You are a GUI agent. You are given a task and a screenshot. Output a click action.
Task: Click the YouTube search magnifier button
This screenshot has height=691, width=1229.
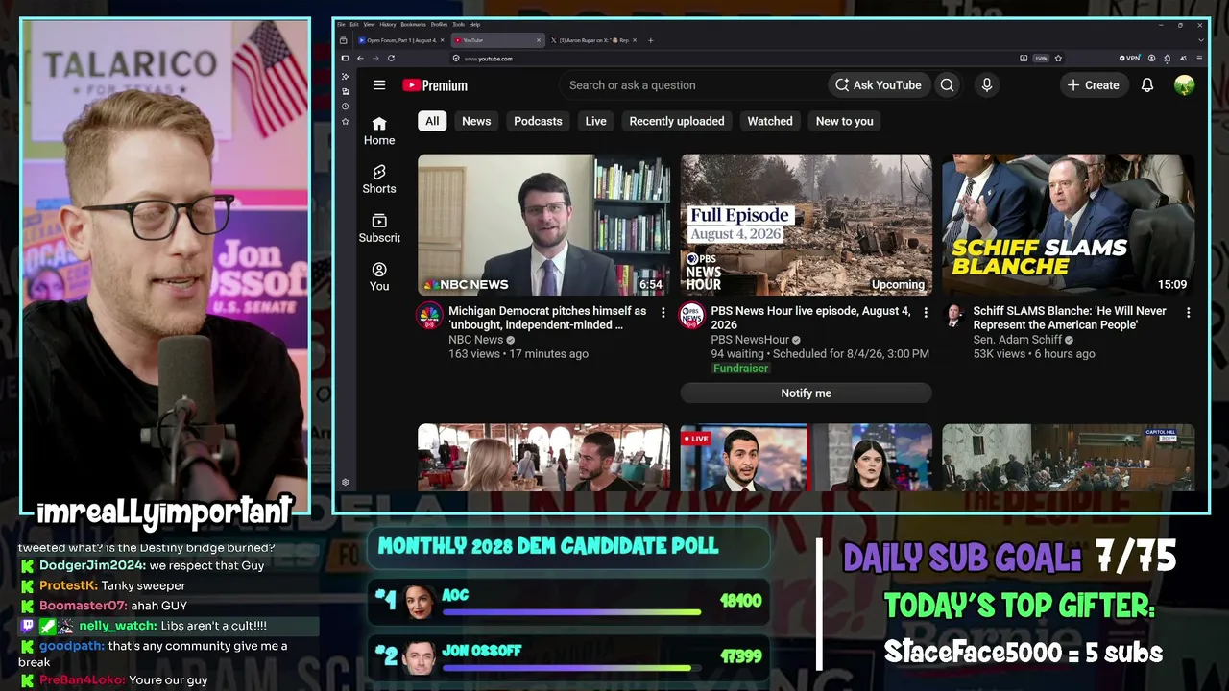(947, 85)
